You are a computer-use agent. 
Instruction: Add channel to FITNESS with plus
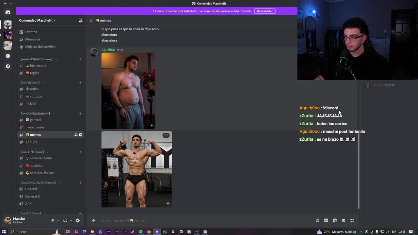coord(80,152)
